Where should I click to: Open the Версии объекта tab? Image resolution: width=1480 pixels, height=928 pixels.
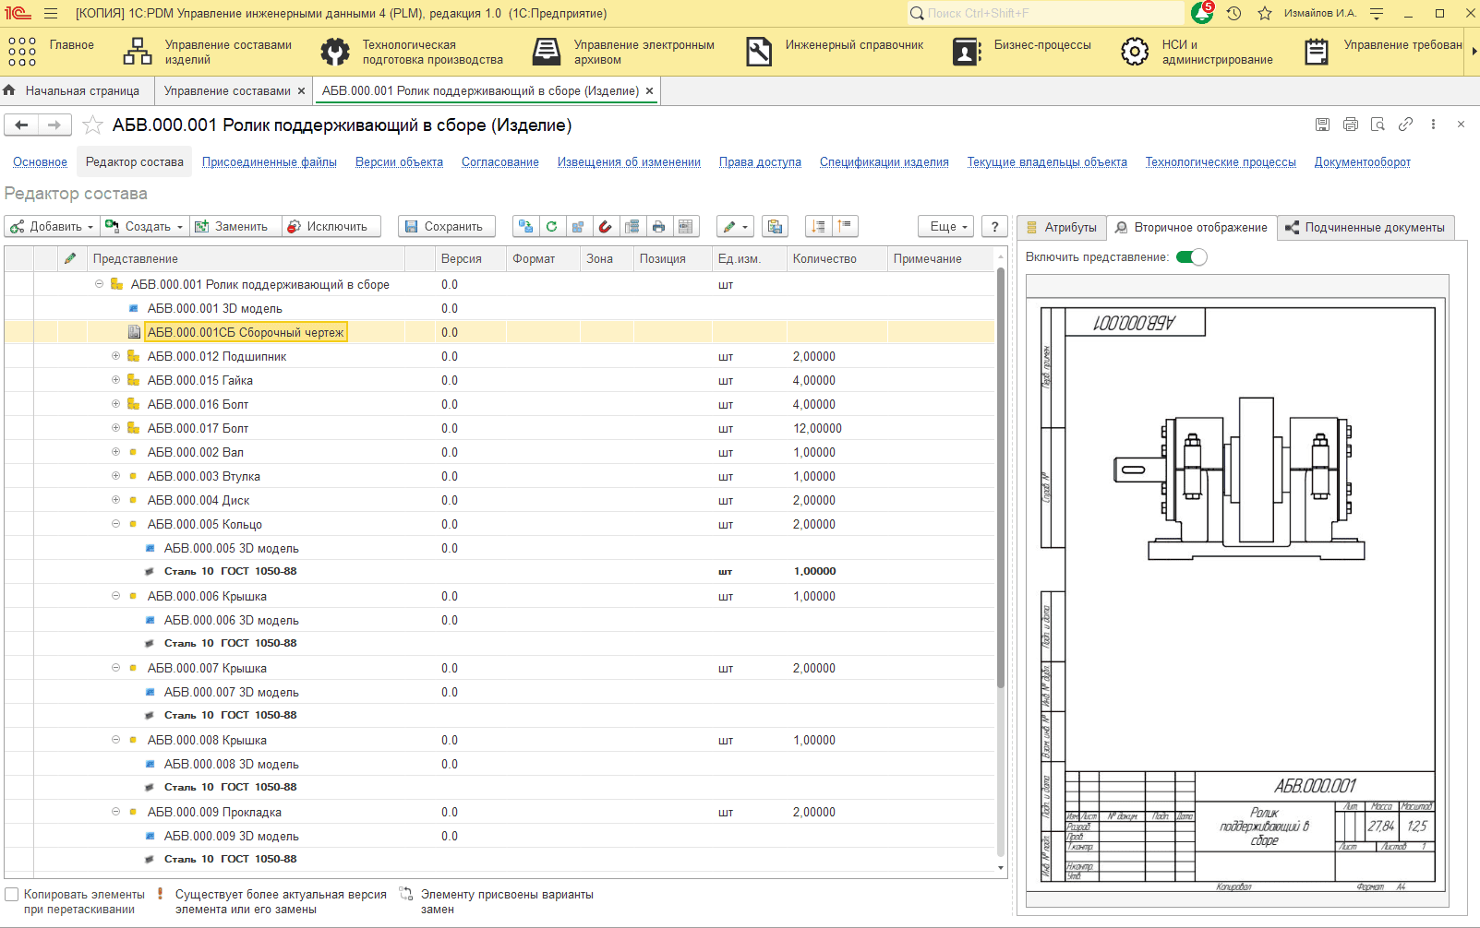tap(399, 162)
